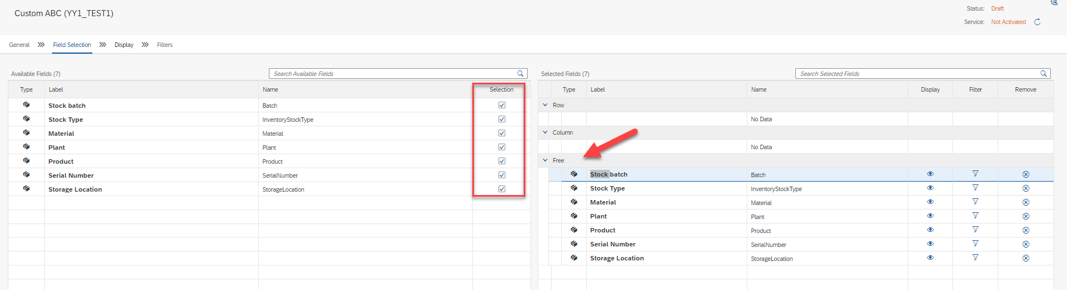Click Draft status text
The image size is (1067, 290).
[x=998, y=8]
